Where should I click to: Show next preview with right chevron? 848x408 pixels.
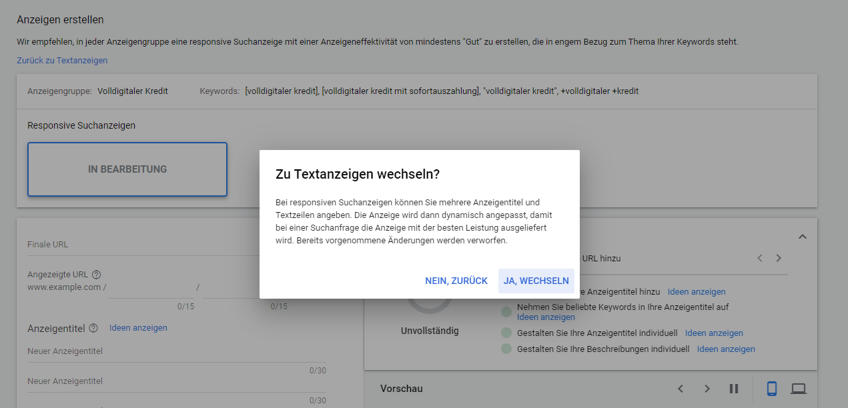[x=707, y=389]
